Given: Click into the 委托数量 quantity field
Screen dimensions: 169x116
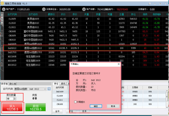Looking at the screenshot, I should click(10, 99).
